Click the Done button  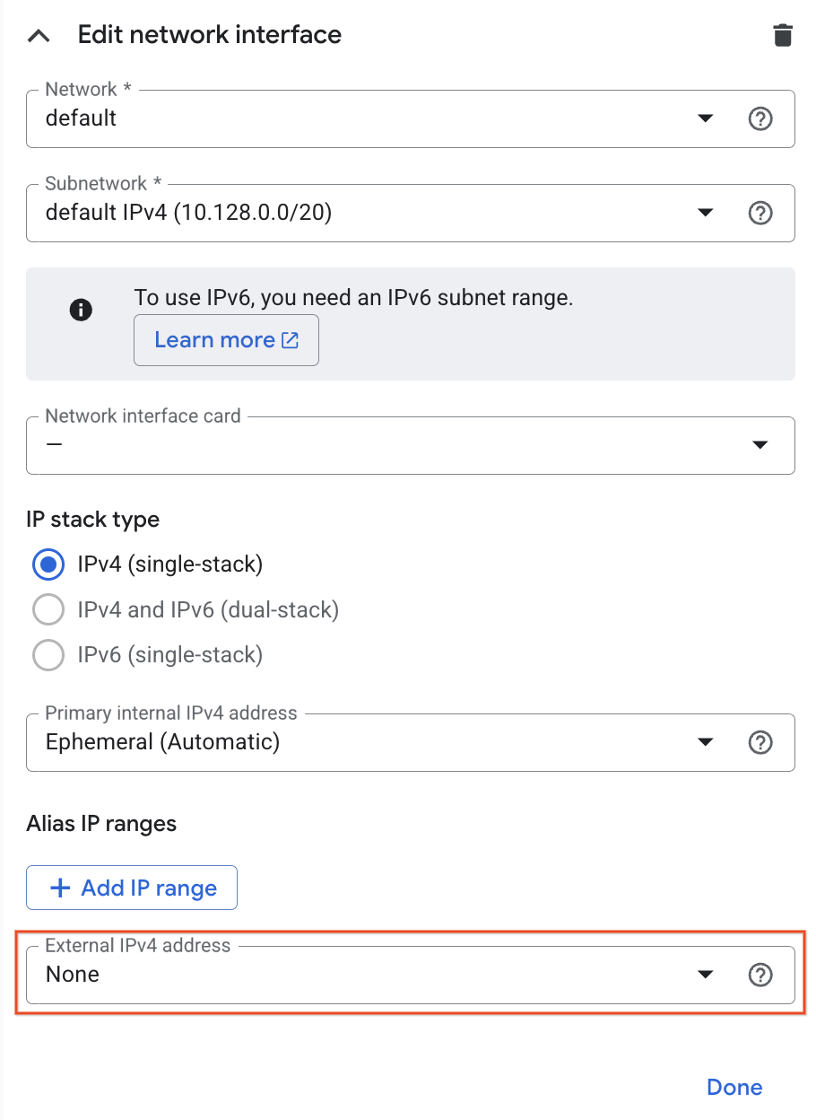[x=734, y=1087]
